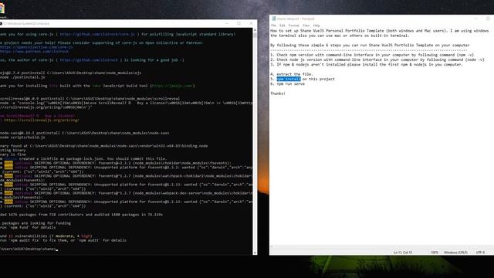Maximize the command prompt window
This screenshot has width=494, height=278.
pos(239,24)
